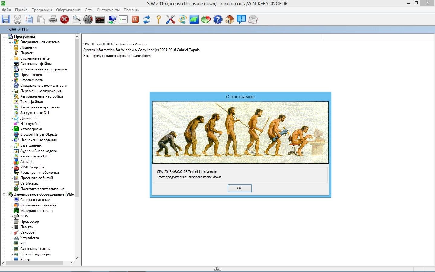Click the speedometer gauge toolbar icon
435x272 pixels.
(88, 20)
